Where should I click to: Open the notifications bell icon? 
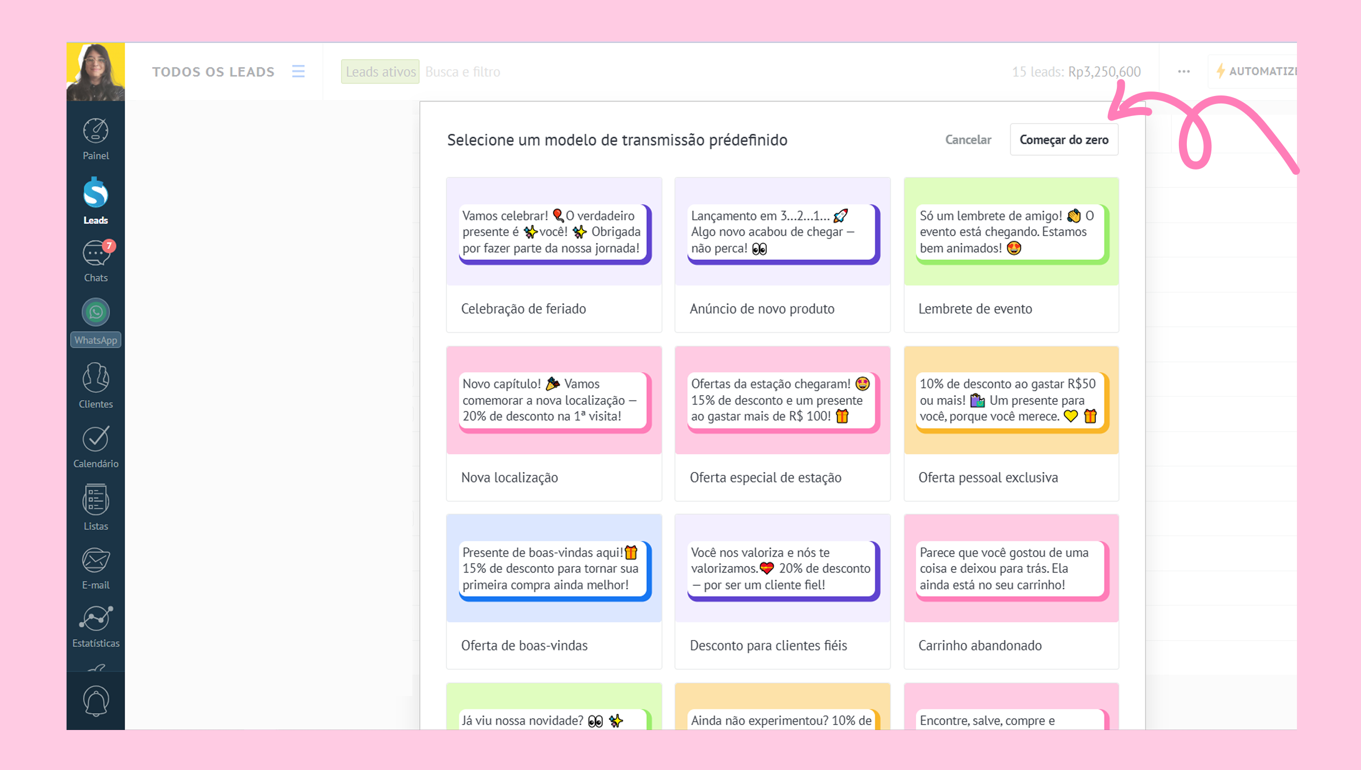click(x=96, y=701)
